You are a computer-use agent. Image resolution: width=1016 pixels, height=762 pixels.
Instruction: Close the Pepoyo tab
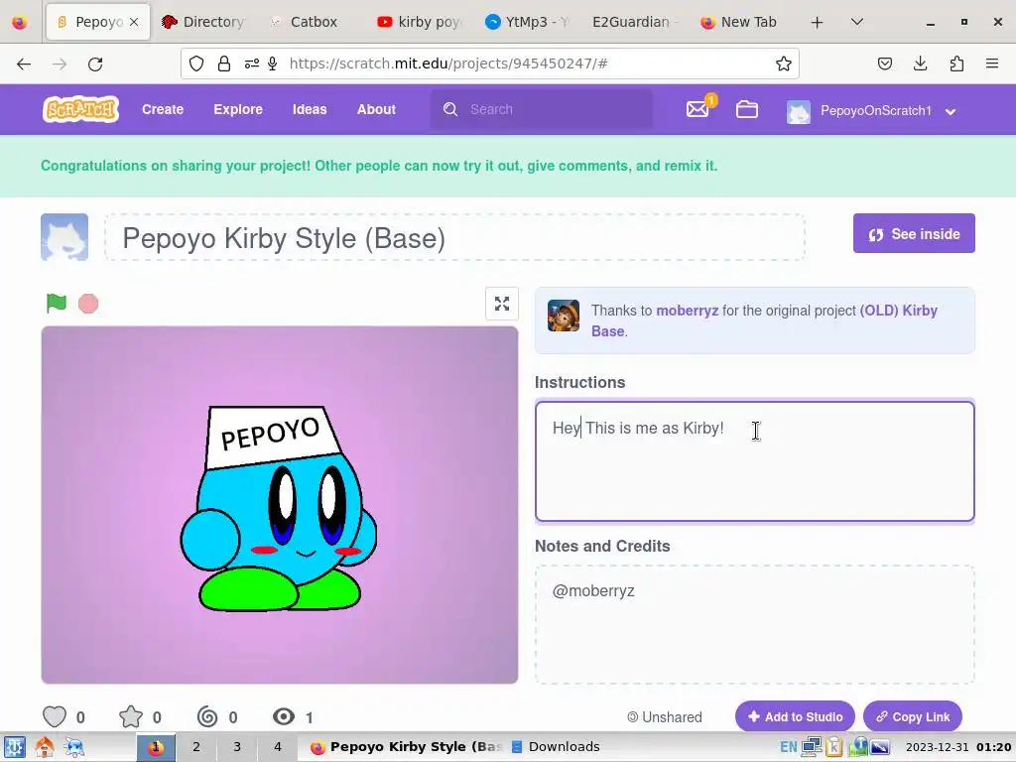coord(134,22)
